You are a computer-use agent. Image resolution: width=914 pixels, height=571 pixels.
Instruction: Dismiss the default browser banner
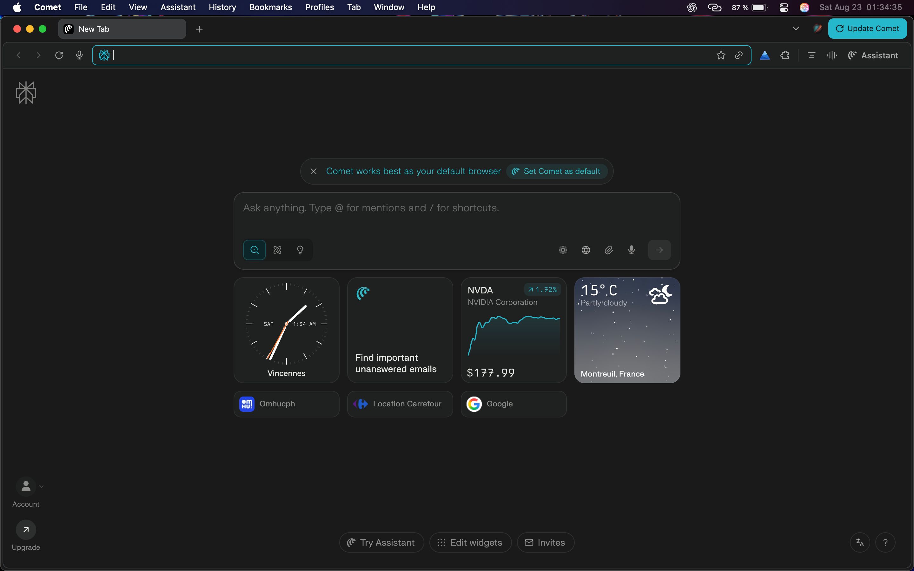[314, 171]
